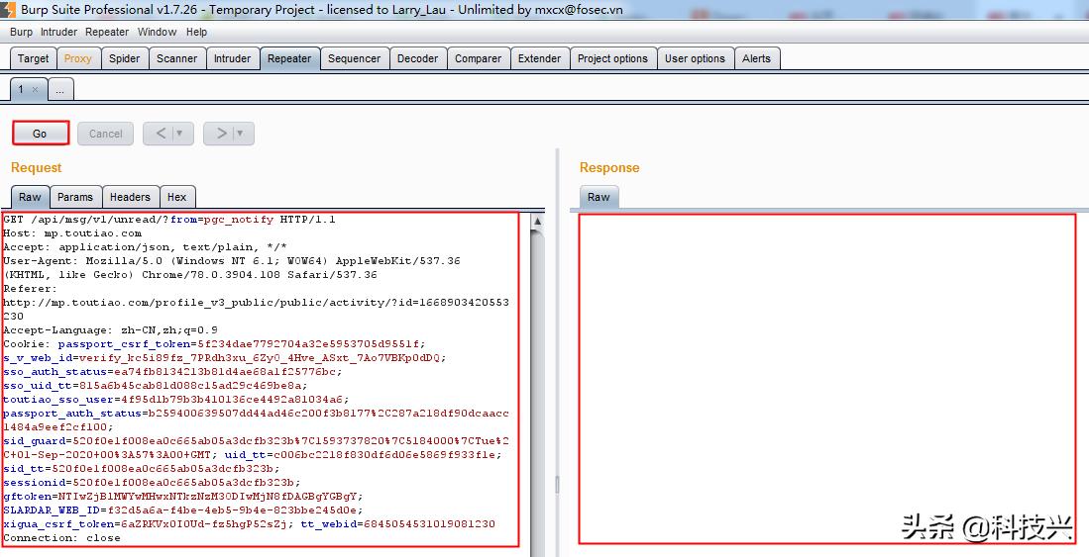The image size is (1089, 557).
Task: Add a new Repeater tab with ...
Action: (x=60, y=89)
